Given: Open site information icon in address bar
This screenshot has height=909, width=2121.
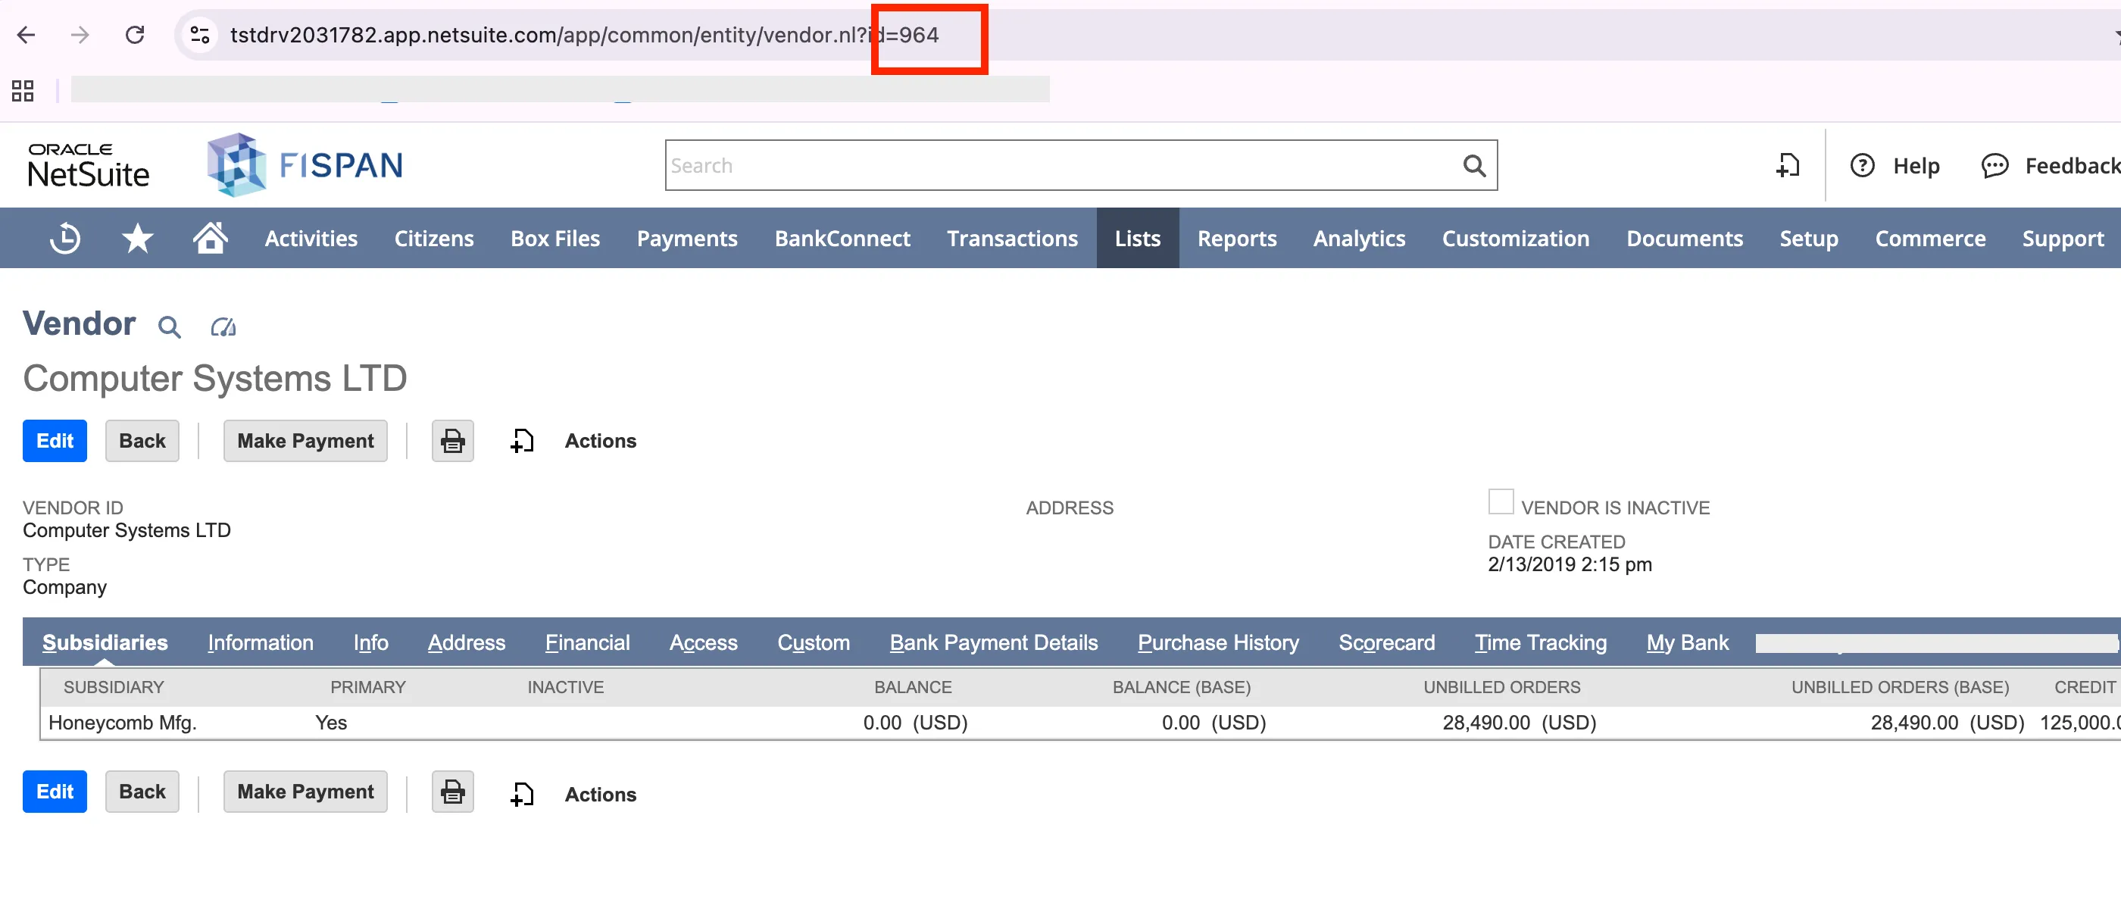Looking at the screenshot, I should 200,35.
